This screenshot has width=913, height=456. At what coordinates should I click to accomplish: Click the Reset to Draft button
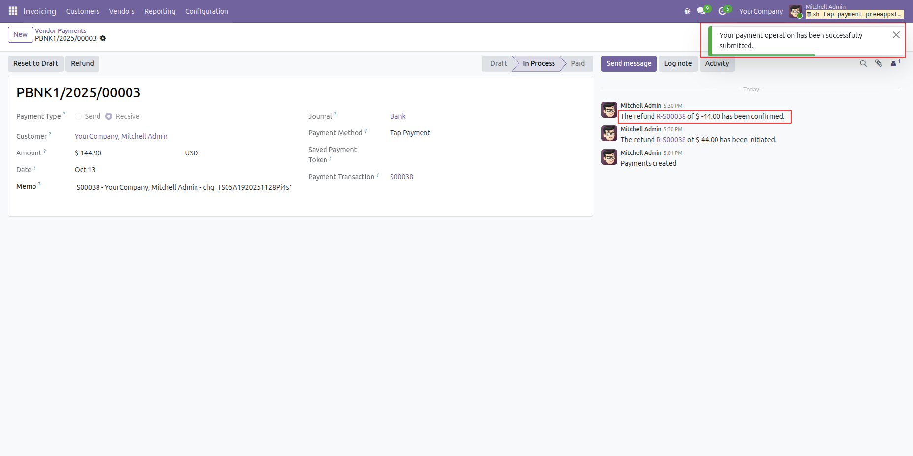point(35,63)
